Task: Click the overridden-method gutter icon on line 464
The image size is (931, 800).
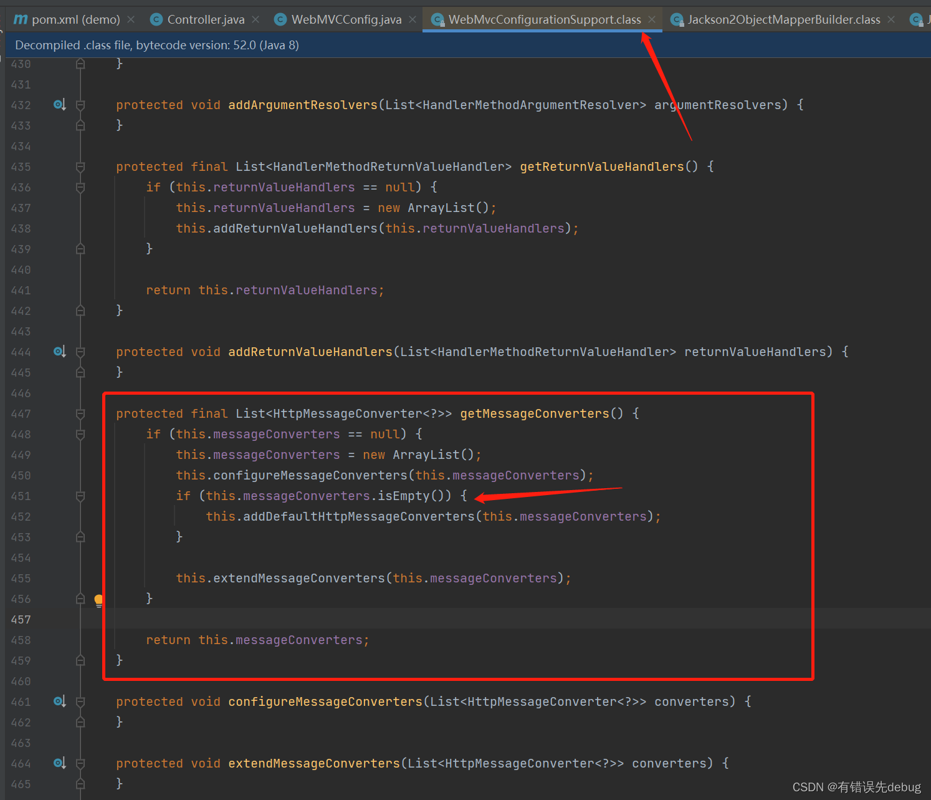Action: pos(60,763)
